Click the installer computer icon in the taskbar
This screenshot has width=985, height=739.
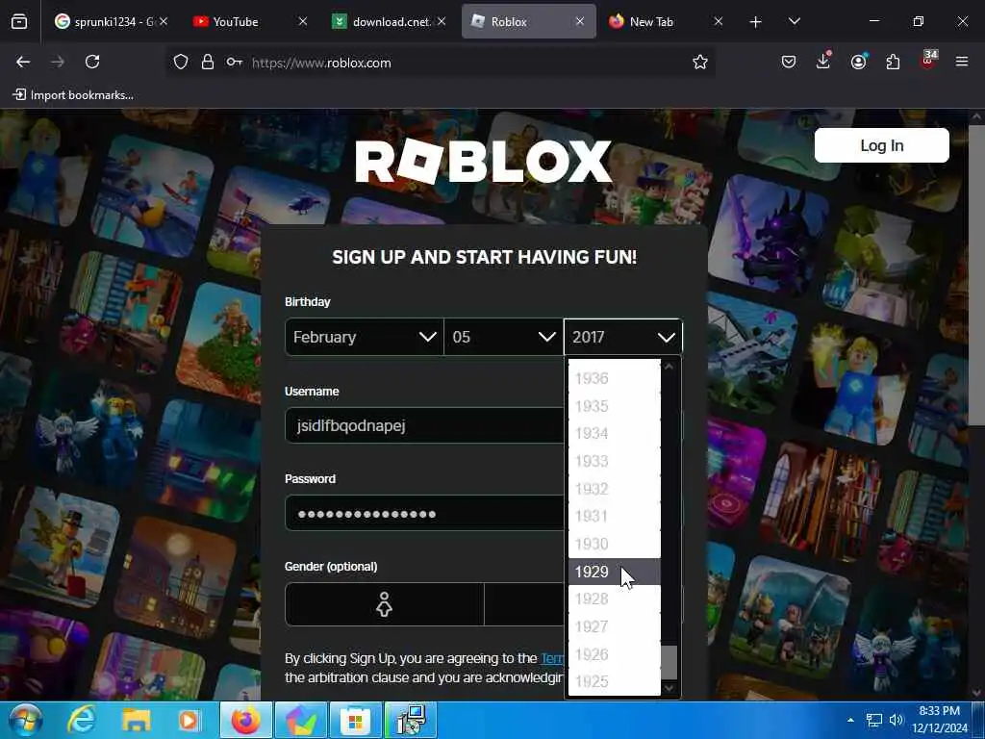[x=410, y=721]
